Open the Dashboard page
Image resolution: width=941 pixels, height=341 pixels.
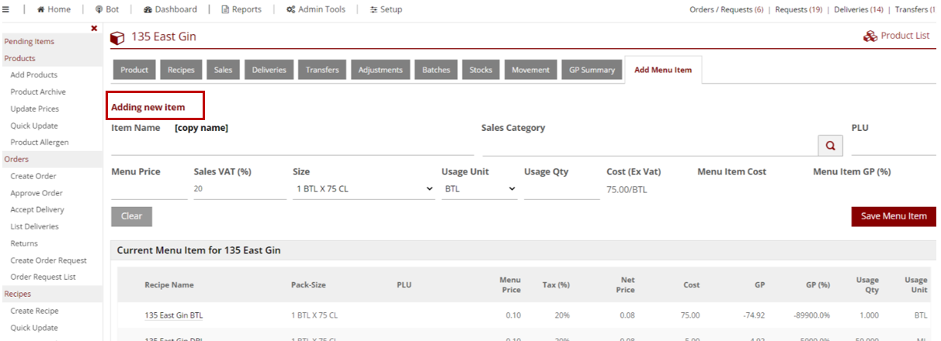[x=170, y=9]
